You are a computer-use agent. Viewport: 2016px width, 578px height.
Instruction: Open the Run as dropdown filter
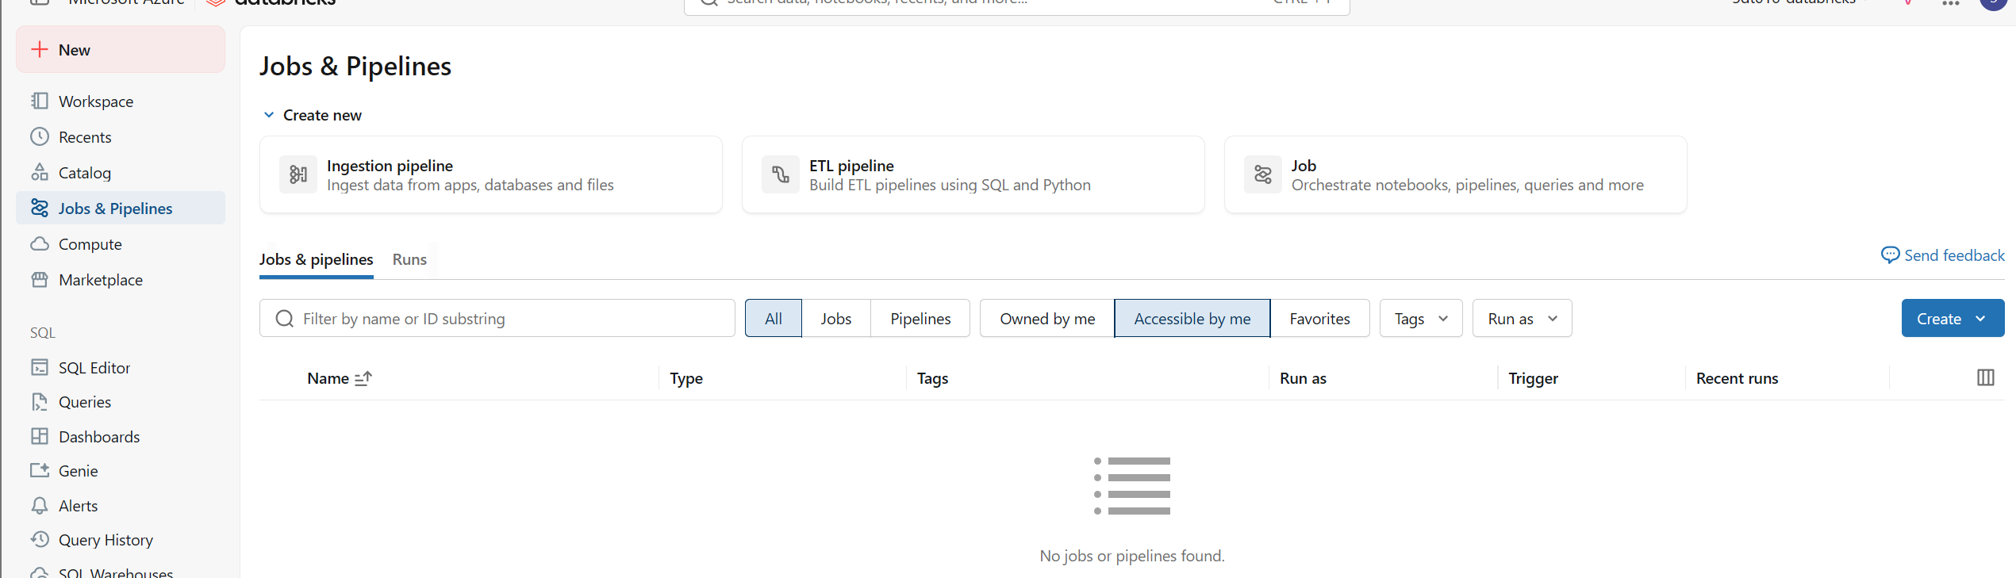pos(1522,318)
